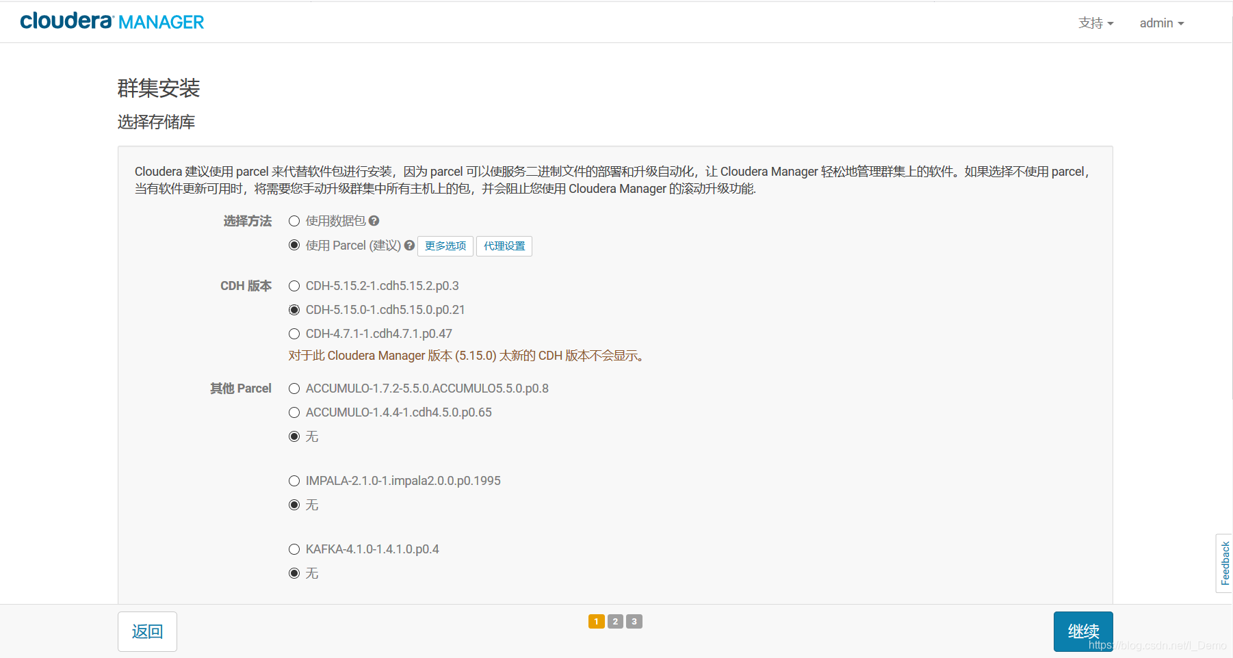
Task: Click the Cloudera Manager logo
Action: [x=112, y=22]
